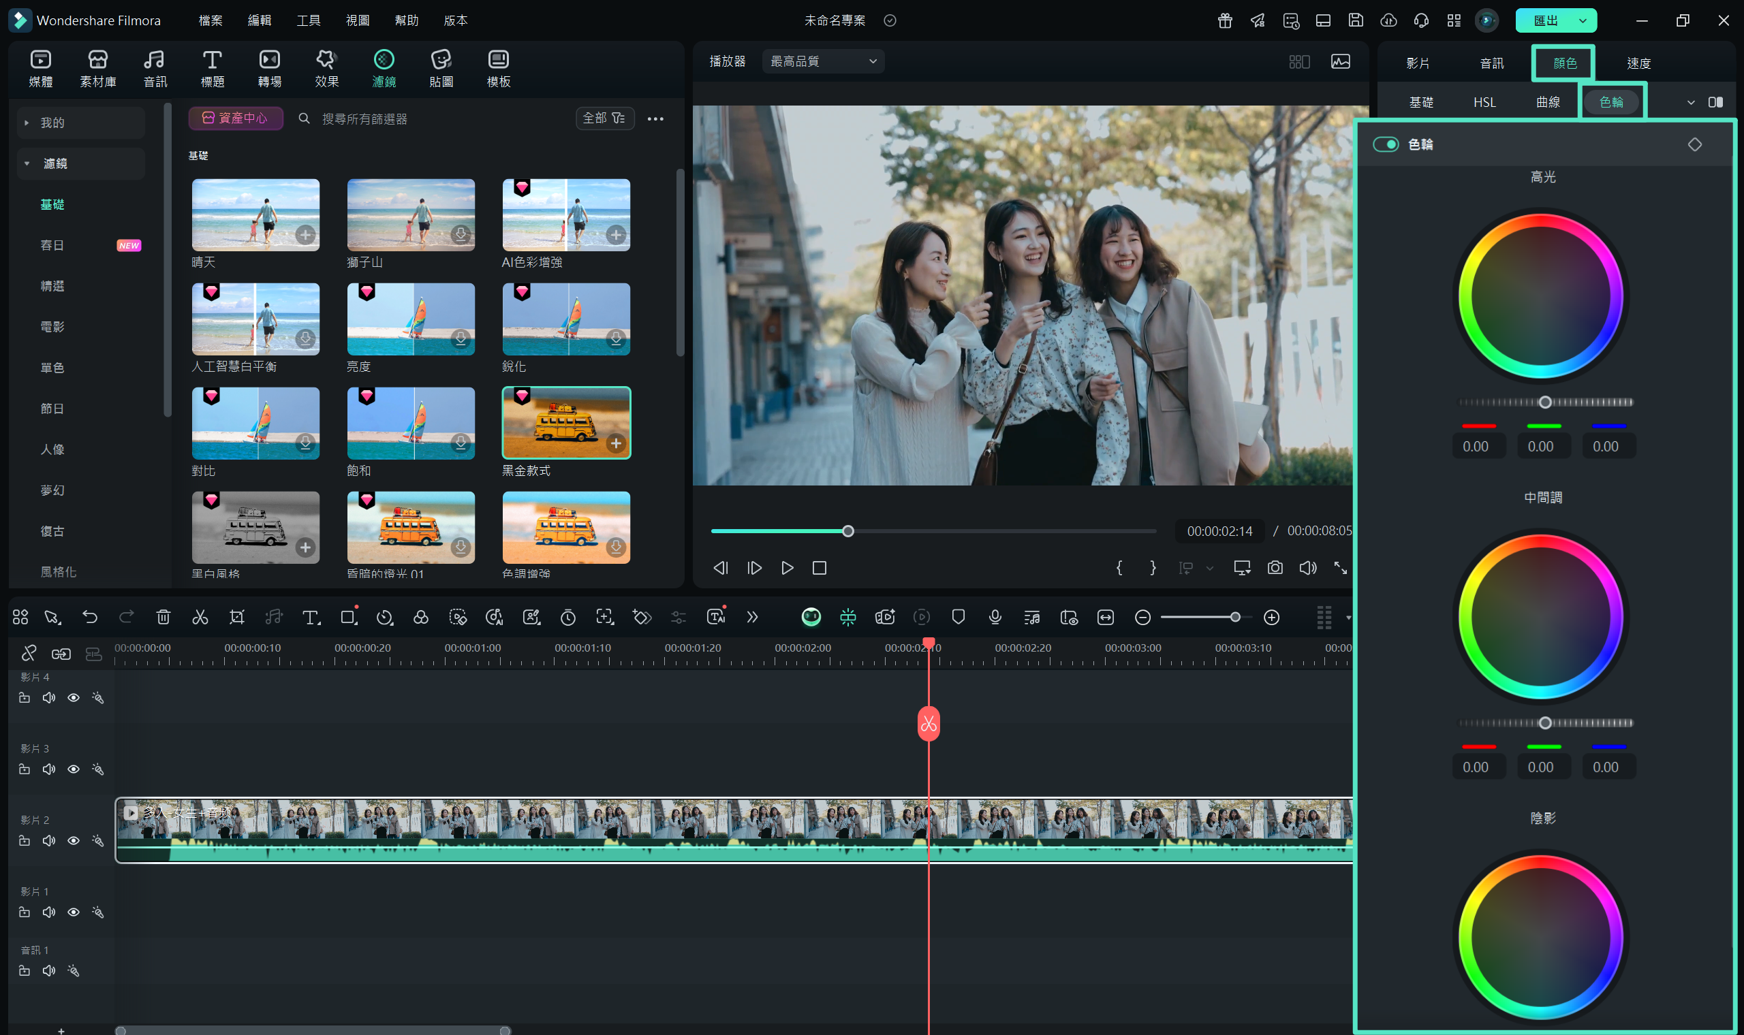Take a snapshot of the preview

pyautogui.click(x=1275, y=568)
